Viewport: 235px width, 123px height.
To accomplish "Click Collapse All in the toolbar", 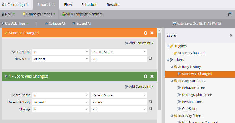I will click(55, 24).
